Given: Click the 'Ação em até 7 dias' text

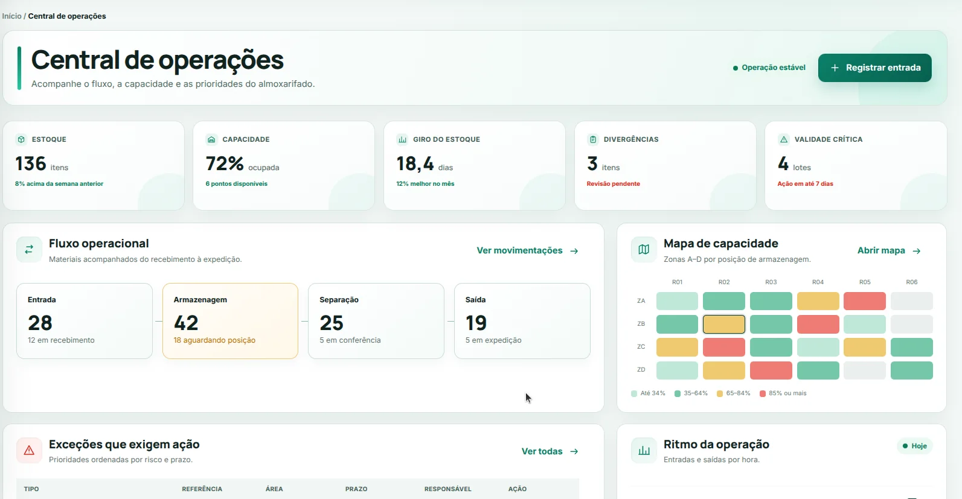Looking at the screenshot, I should [x=805, y=184].
